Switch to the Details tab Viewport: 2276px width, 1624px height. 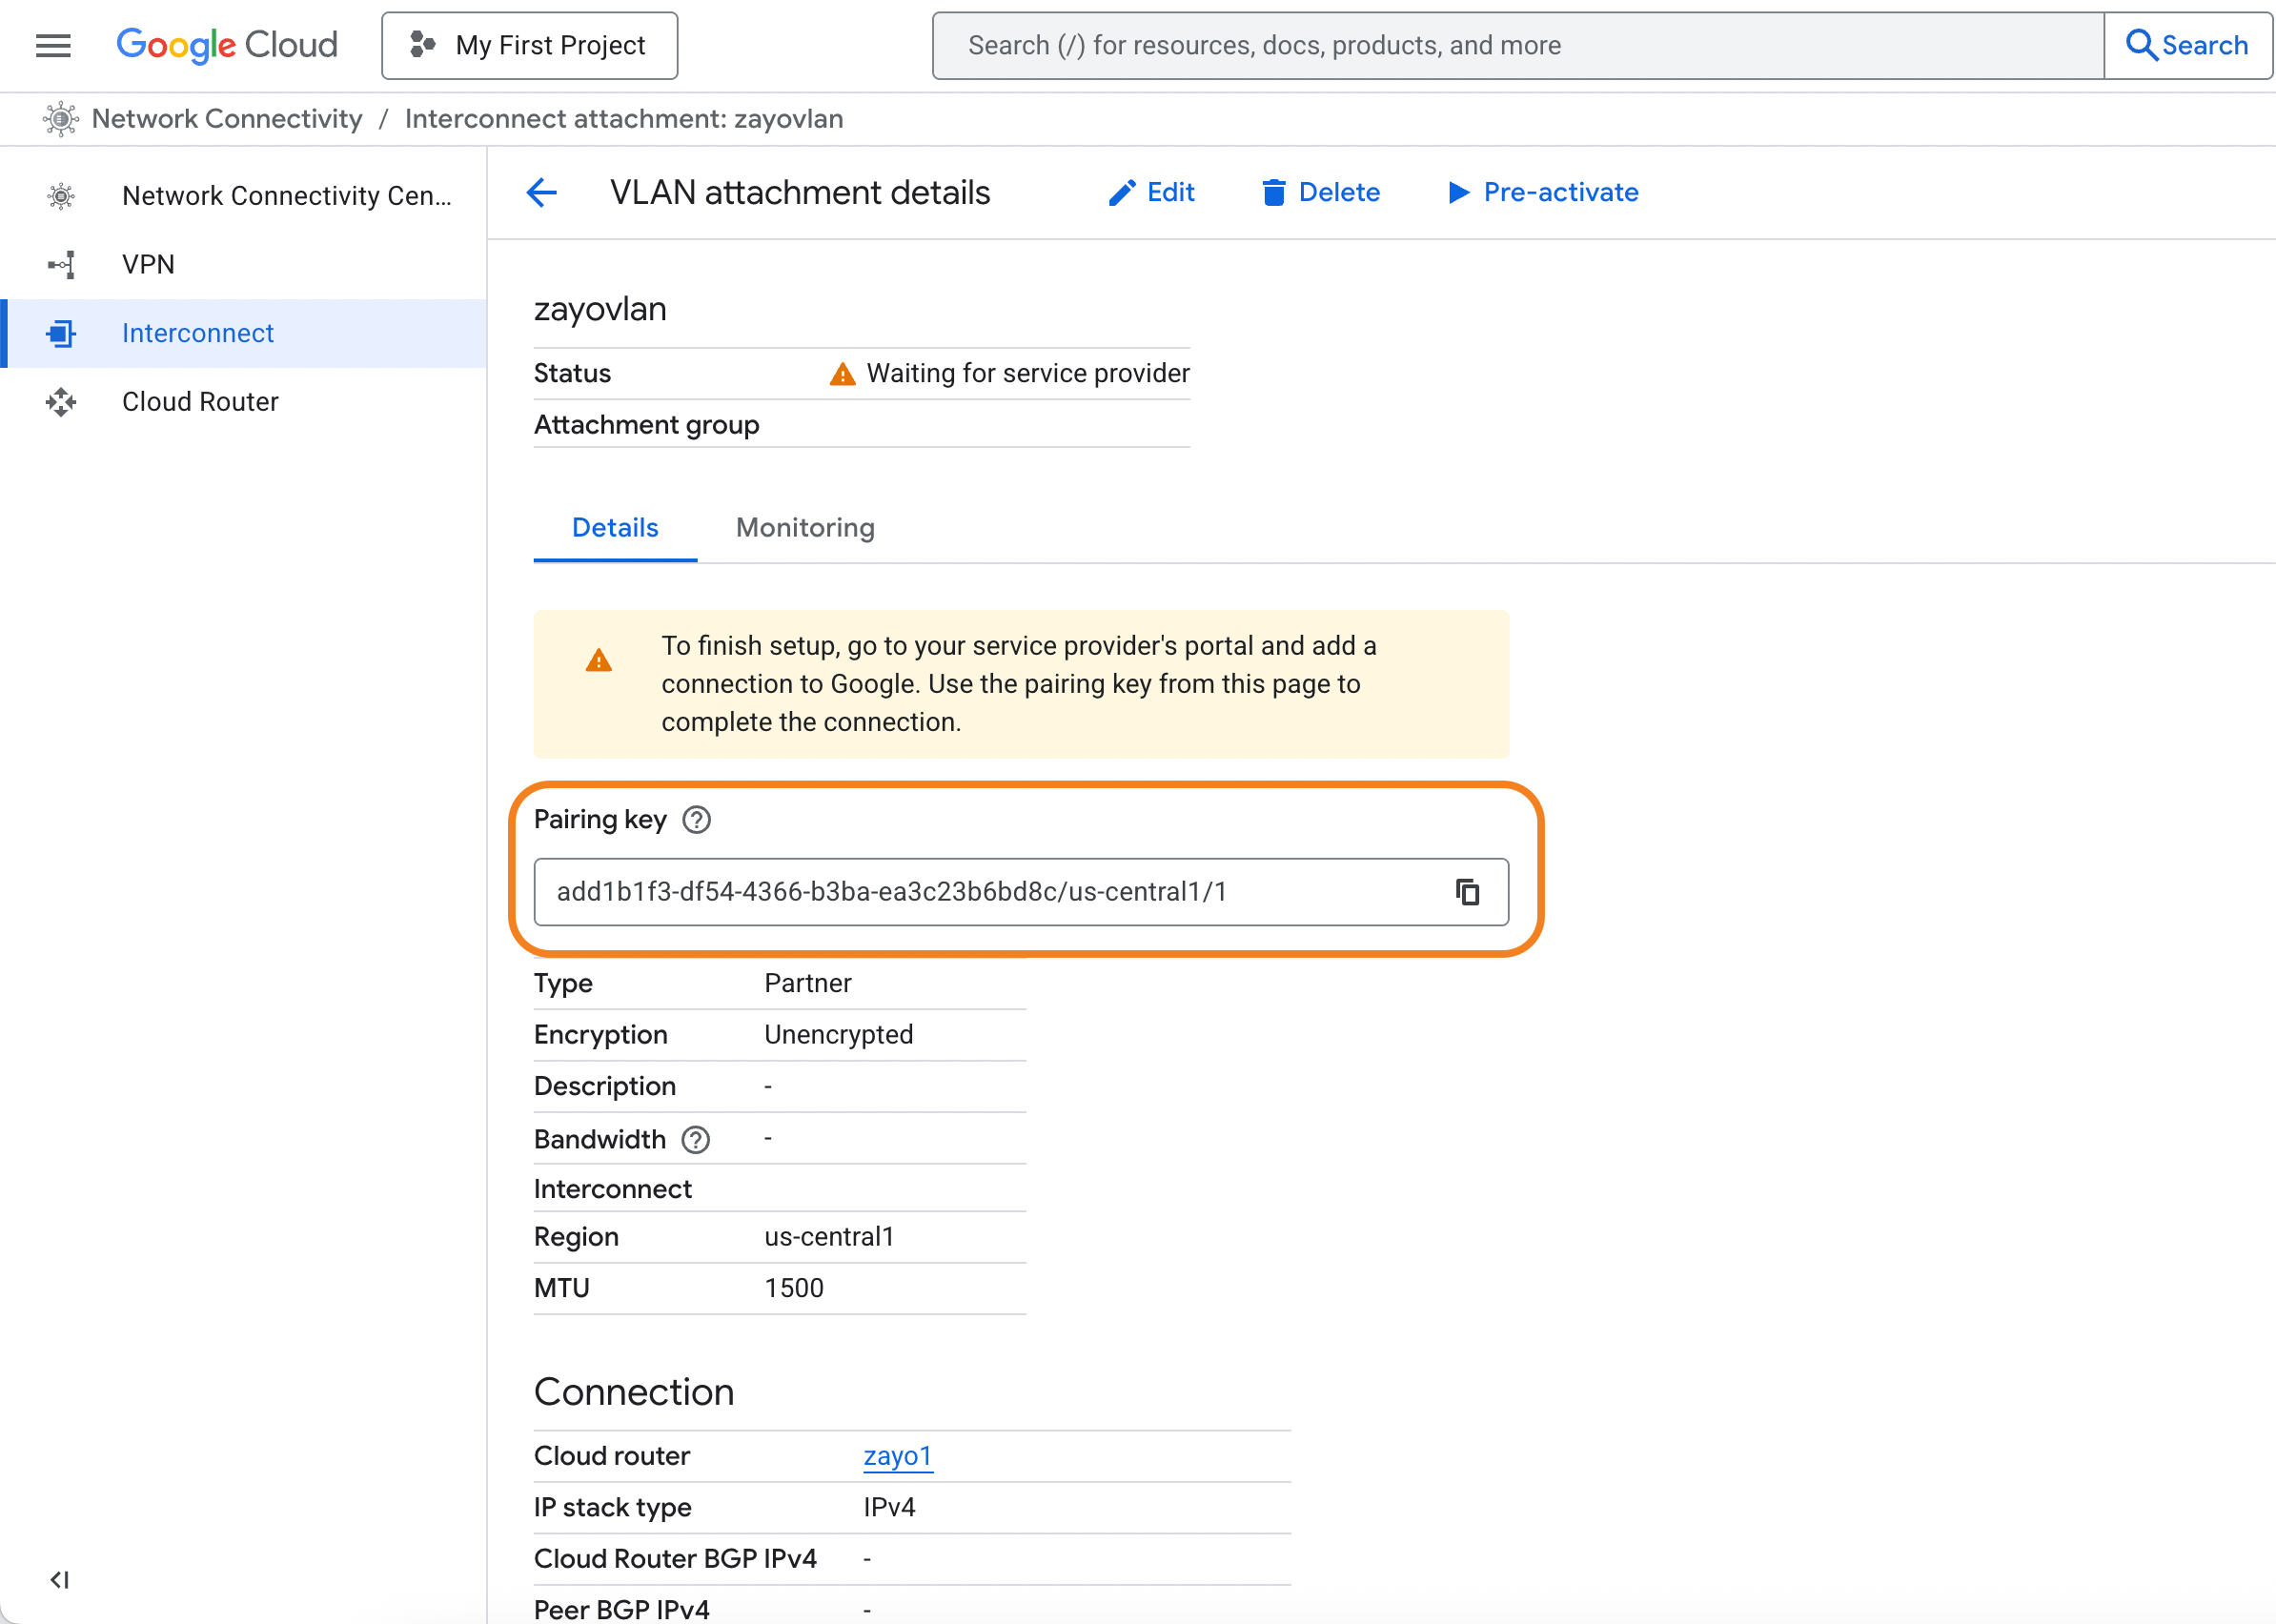pyautogui.click(x=614, y=527)
